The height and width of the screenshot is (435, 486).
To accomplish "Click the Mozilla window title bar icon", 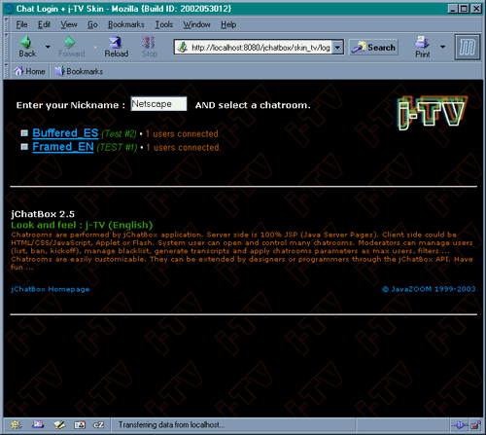I will point(11,9).
